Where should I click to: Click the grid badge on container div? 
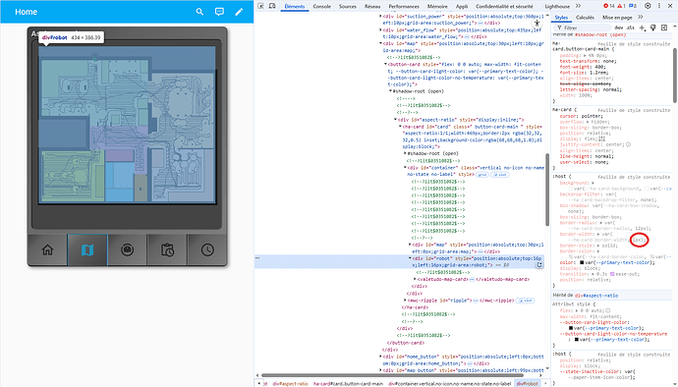tap(482, 175)
